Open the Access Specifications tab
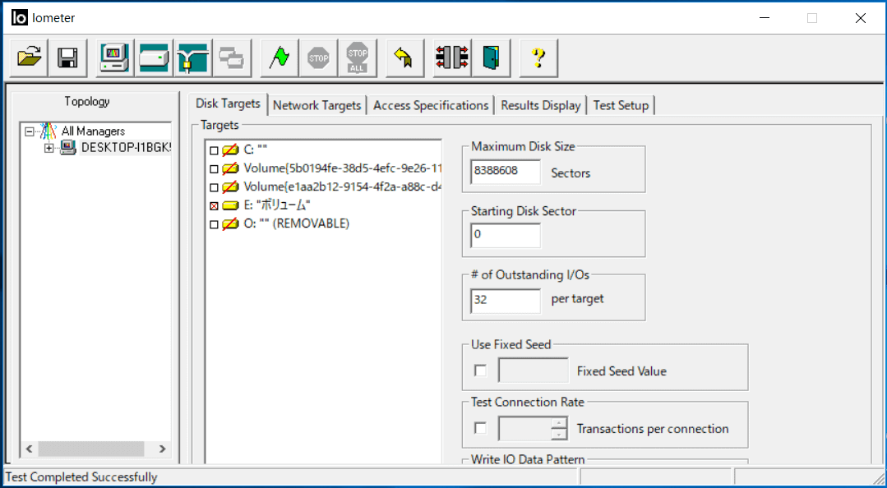 pyautogui.click(x=431, y=105)
